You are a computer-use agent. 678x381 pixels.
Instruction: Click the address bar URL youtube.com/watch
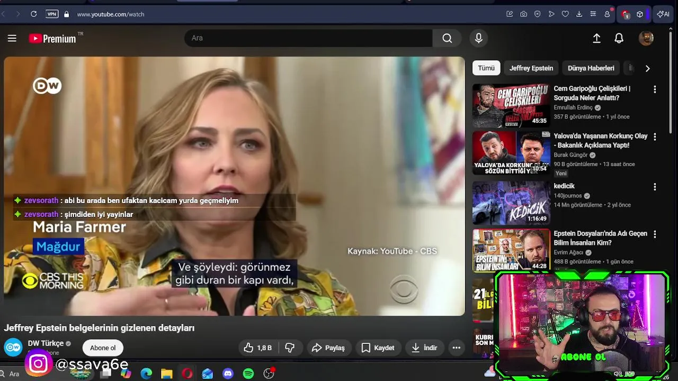(111, 14)
